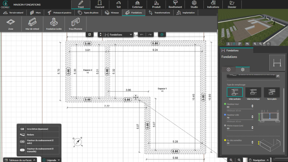
Task: Adjust the Ep. des semelles stepper arrows
Action: pyautogui.click(x=252, y=142)
